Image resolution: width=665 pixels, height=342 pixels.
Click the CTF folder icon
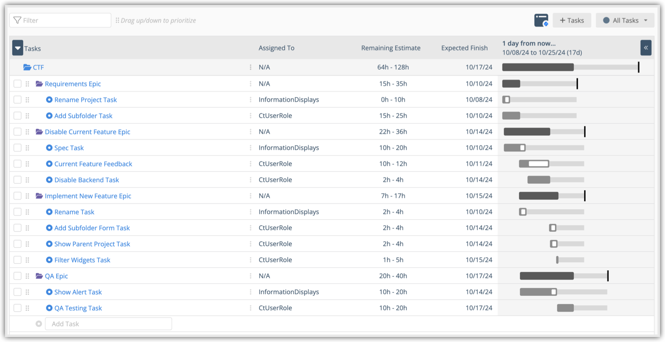point(27,67)
